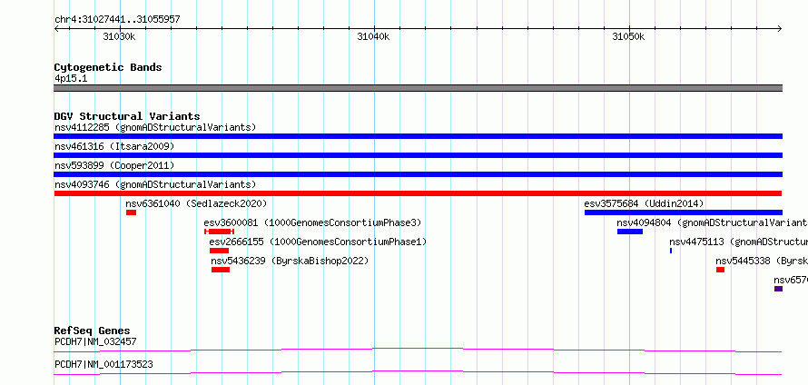Click the nsv6361040 red variant block
This screenshot has height=385, width=808.
coord(131,212)
